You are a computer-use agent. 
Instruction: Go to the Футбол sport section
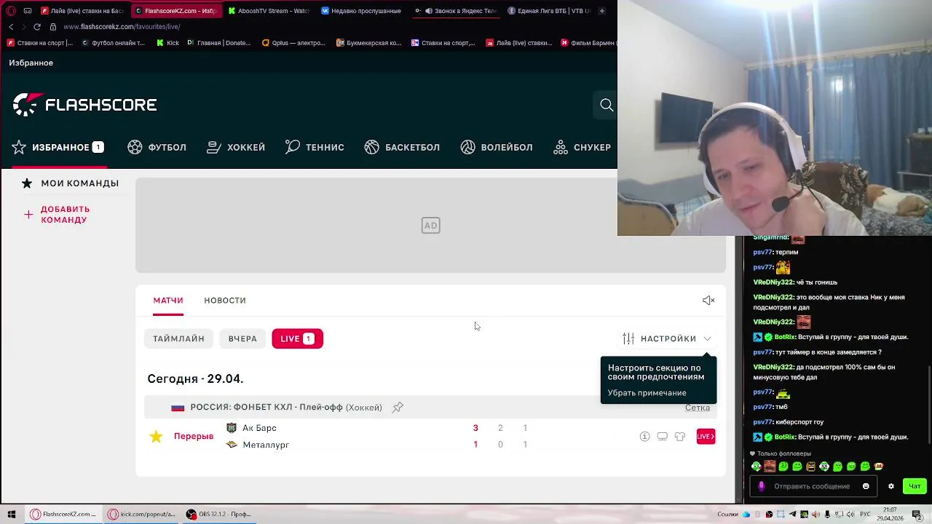pos(157,147)
